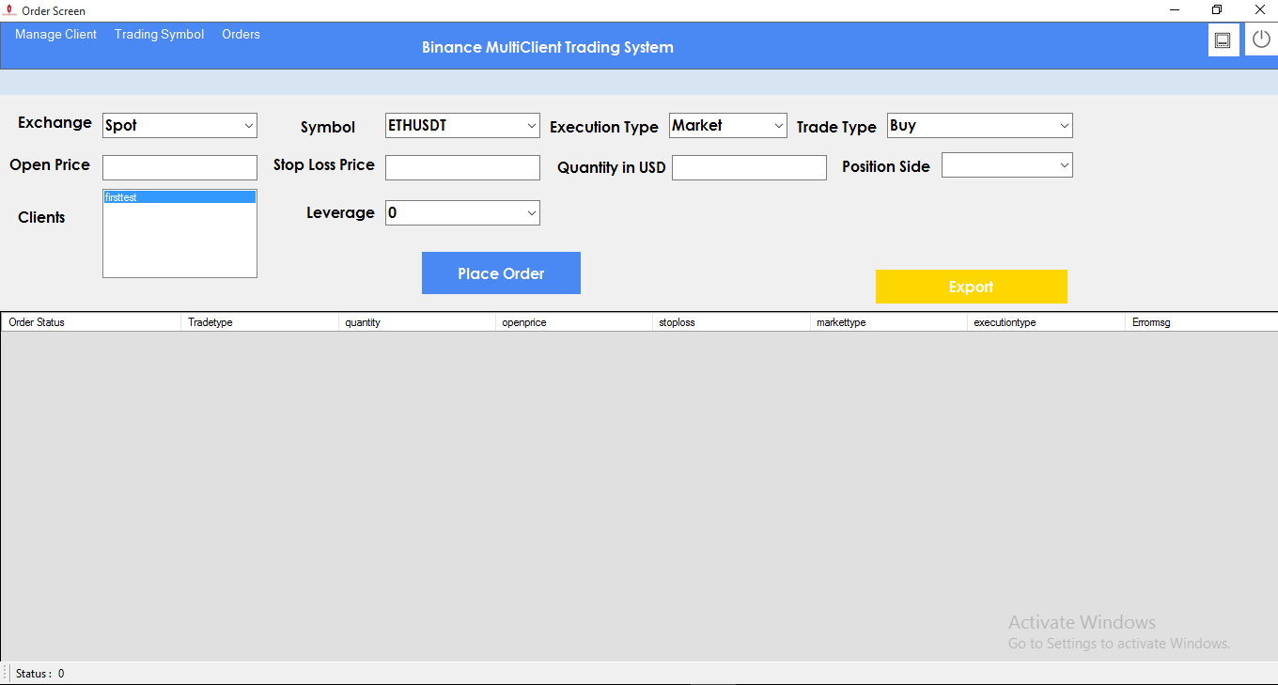Click the quantity column header
The height and width of the screenshot is (685, 1278).
tap(416, 322)
